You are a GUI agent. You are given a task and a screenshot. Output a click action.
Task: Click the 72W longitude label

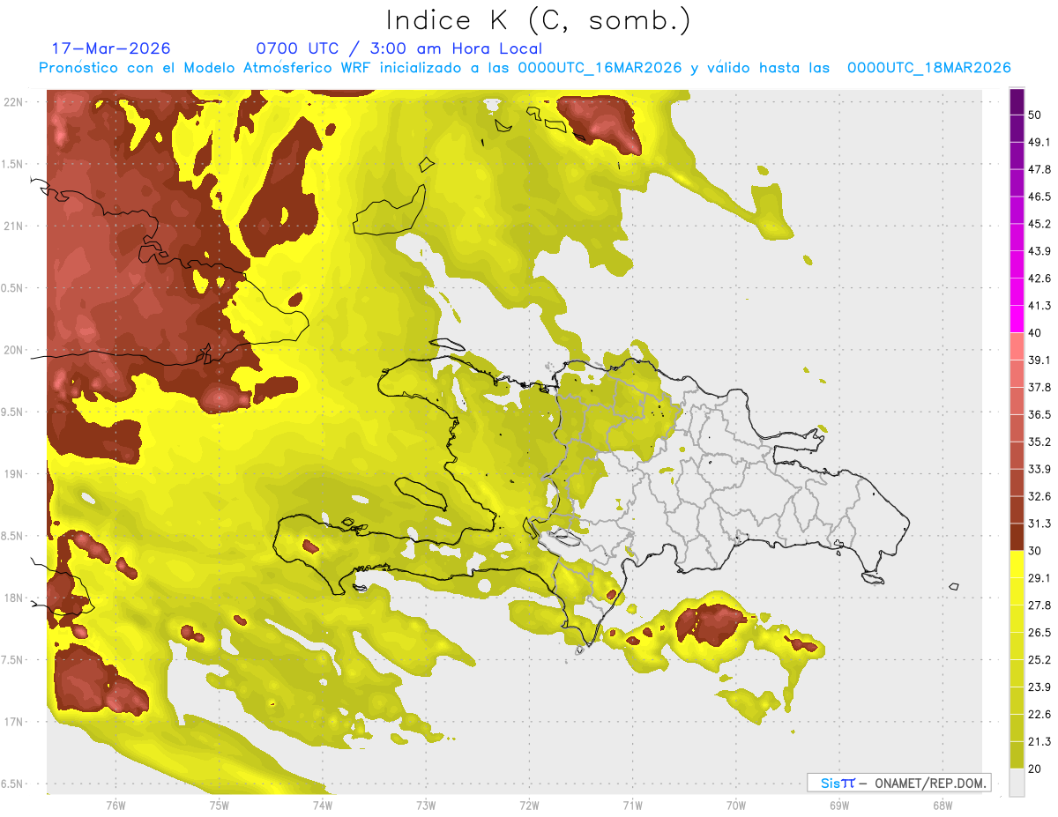point(529,806)
